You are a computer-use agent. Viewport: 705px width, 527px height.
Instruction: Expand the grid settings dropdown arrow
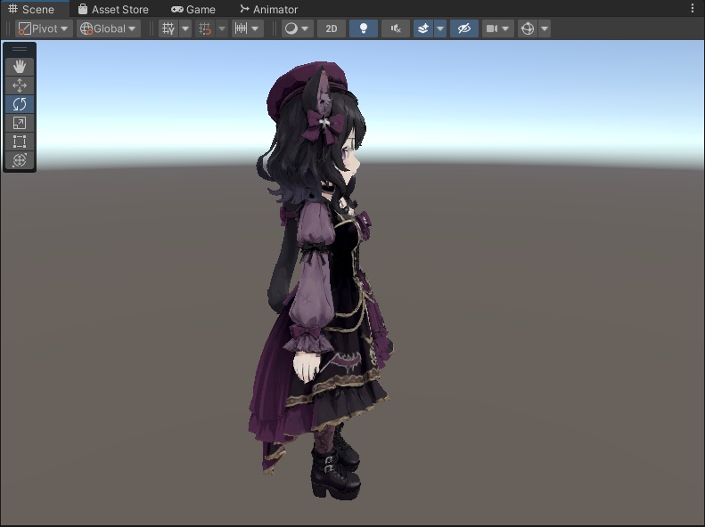pos(185,28)
